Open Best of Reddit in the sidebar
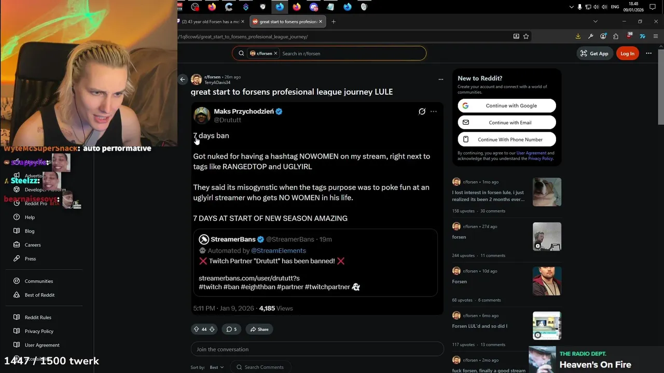This screenshot has height=373, width=664. [x=39, y=295]
